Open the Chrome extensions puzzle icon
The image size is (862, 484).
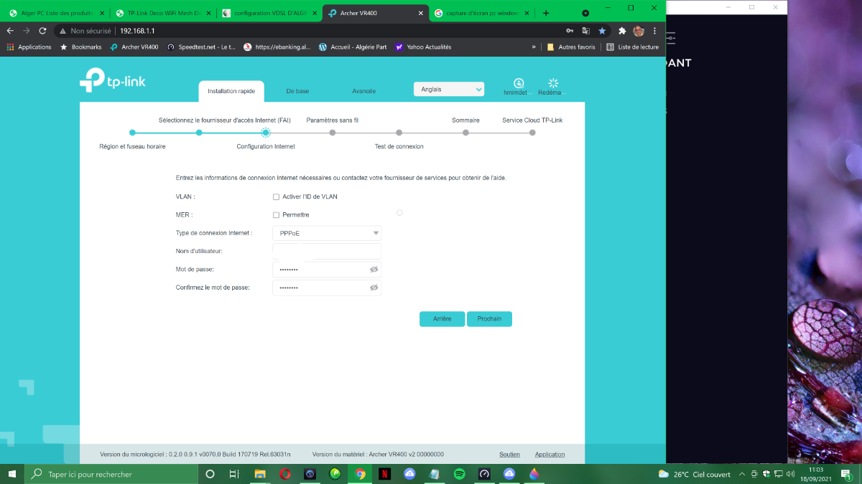coord(622,31)
